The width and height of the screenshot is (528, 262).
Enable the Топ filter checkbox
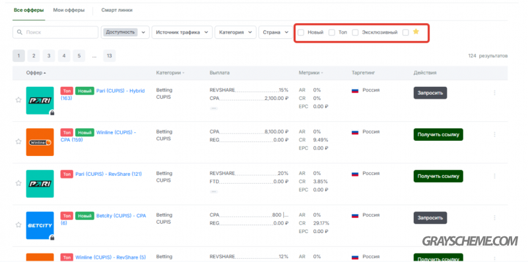click(x=332, y=32)
